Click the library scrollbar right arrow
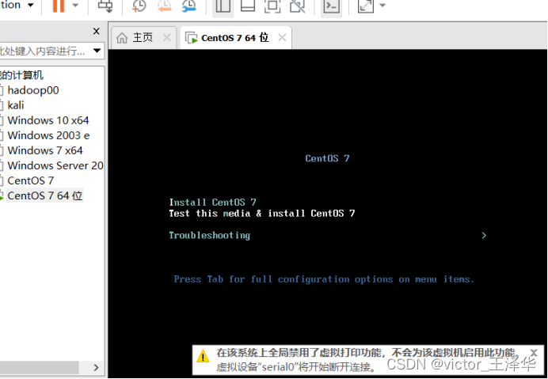Image resolution: width=548 pixels, height=379 pixels. coord(97,367)
